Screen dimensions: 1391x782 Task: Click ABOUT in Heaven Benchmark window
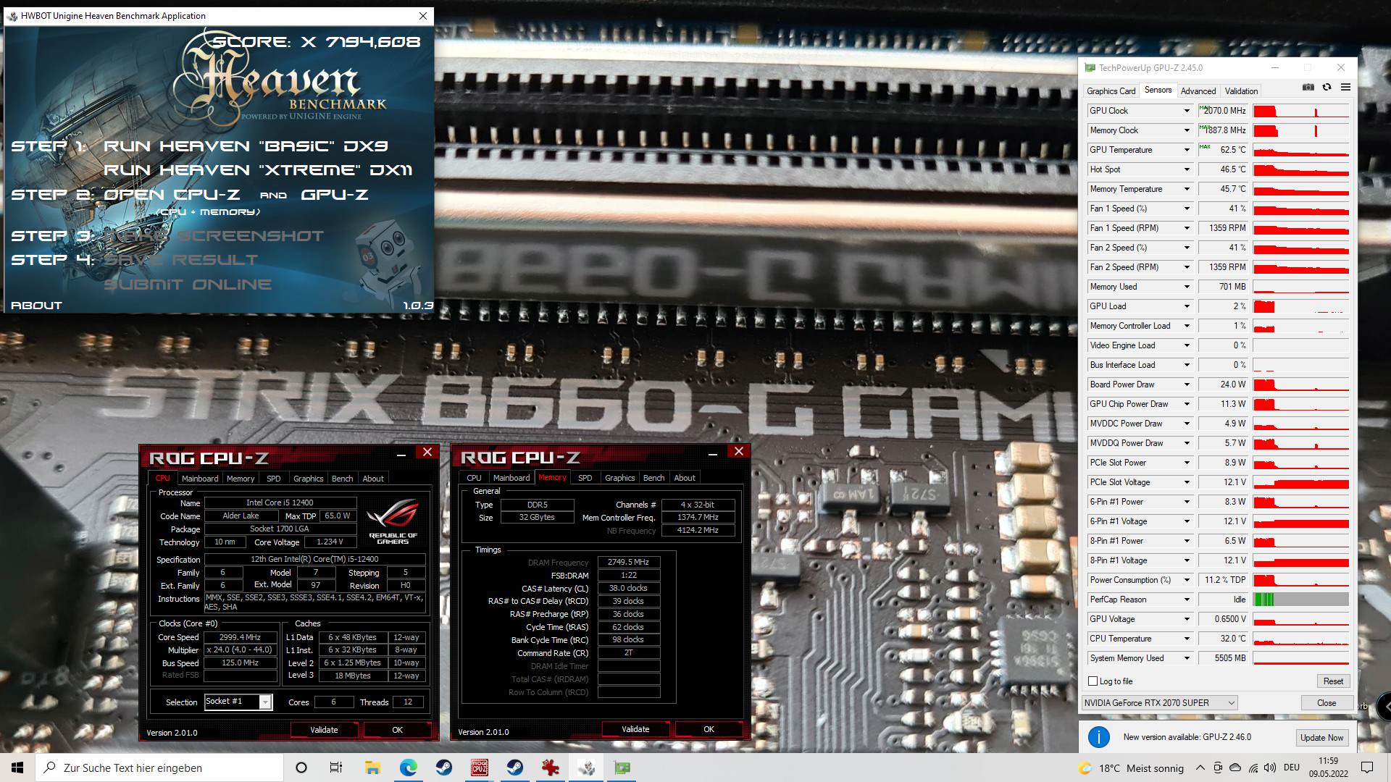point(36,306)
